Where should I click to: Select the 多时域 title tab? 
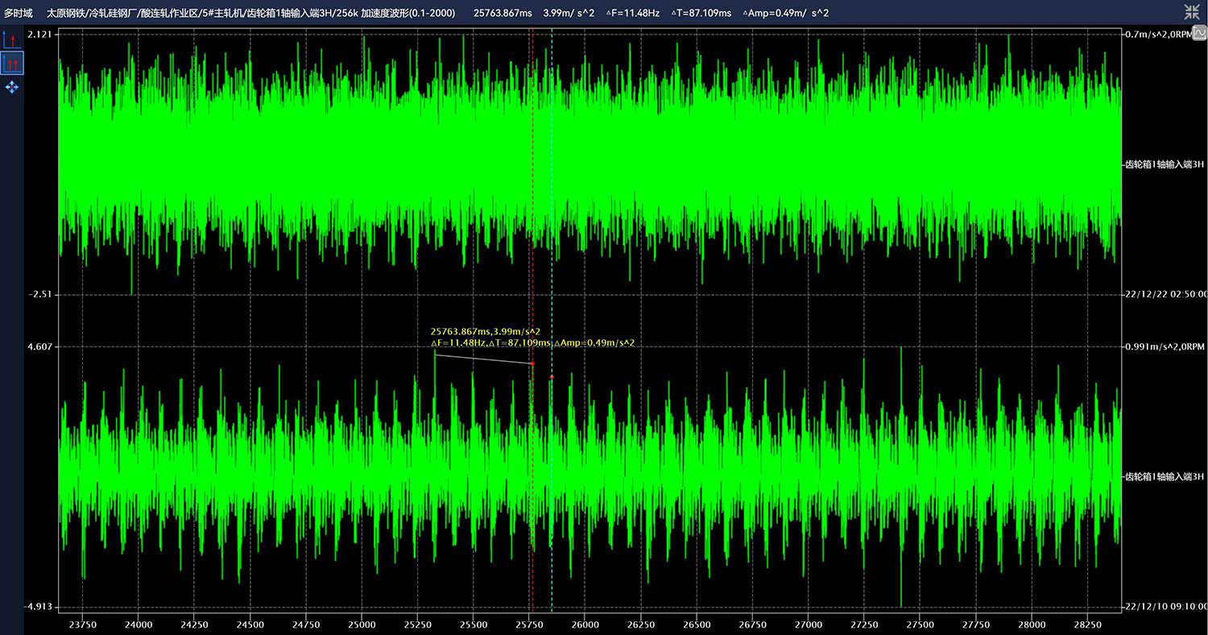19,13
